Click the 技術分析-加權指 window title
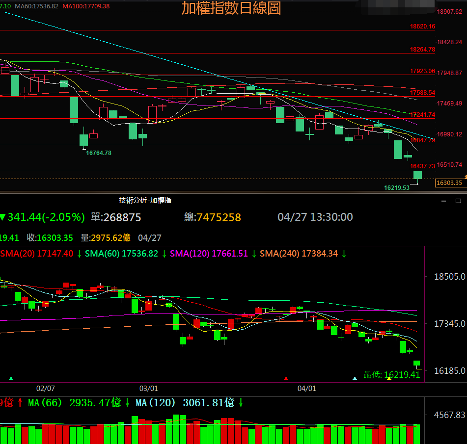 pos(145,200)
